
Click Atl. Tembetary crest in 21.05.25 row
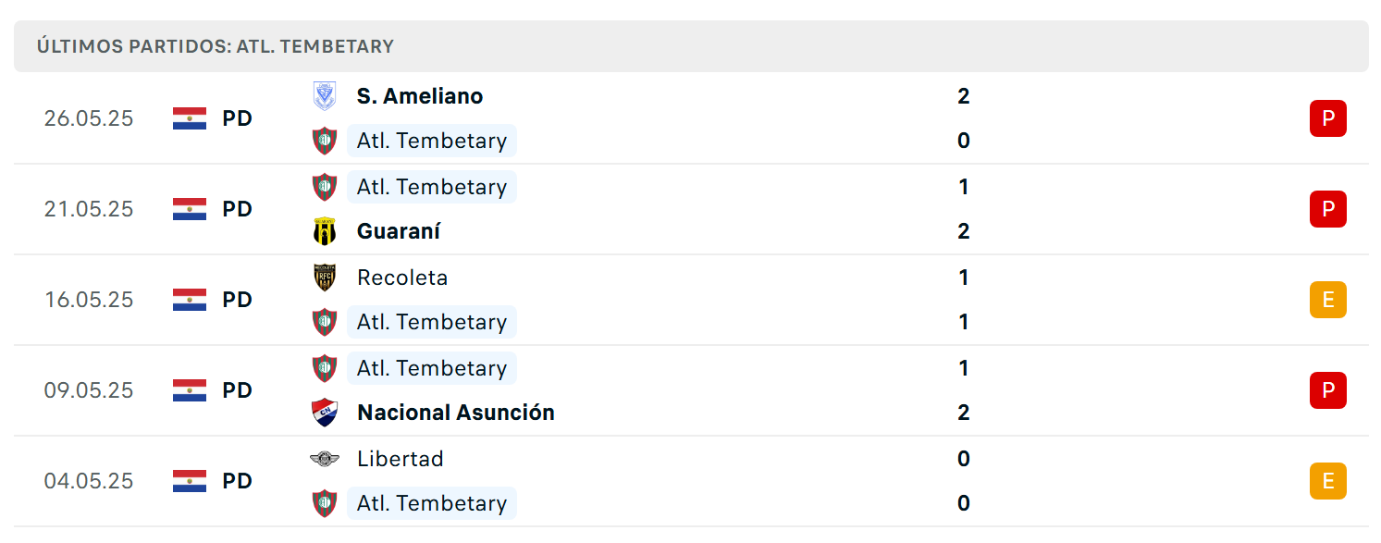(325, 187)
